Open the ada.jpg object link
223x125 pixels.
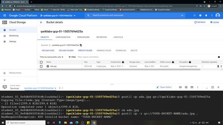(53, 66)
